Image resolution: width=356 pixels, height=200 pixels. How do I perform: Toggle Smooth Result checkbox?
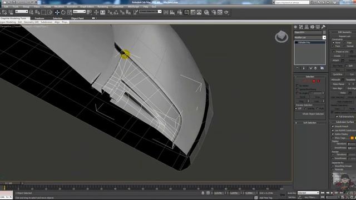coord(333,127)
